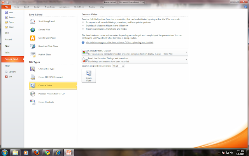Open Windows Media Player from taskbar

coord(26,152)
